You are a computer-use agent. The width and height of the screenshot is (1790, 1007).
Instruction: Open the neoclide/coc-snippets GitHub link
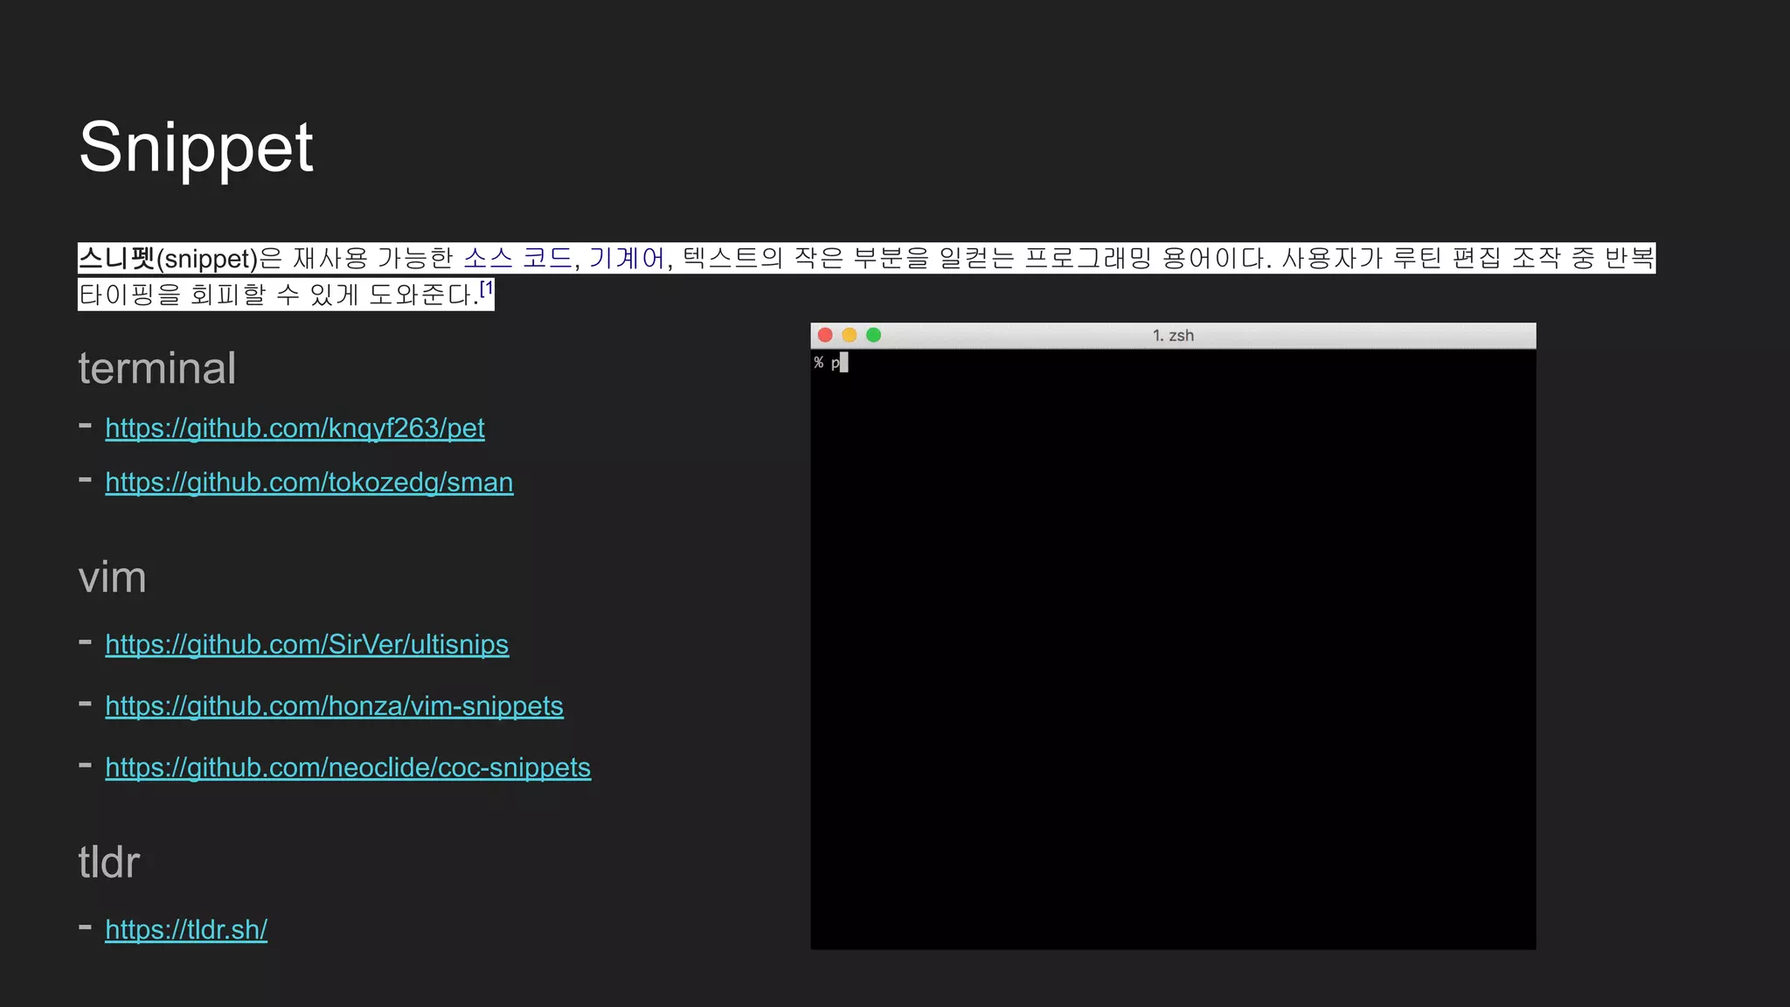point(348,767)
